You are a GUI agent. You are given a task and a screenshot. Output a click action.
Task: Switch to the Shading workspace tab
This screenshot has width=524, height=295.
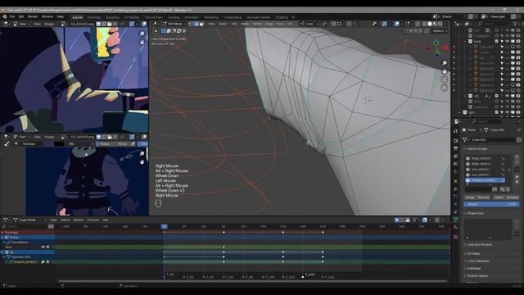(174, 17)
